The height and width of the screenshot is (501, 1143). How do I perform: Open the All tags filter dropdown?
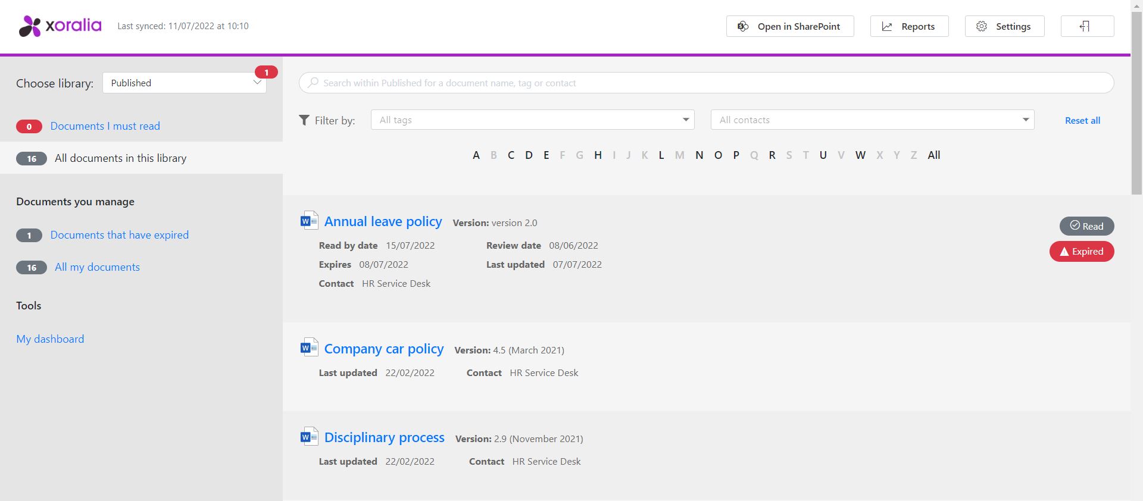coord(532,120)
